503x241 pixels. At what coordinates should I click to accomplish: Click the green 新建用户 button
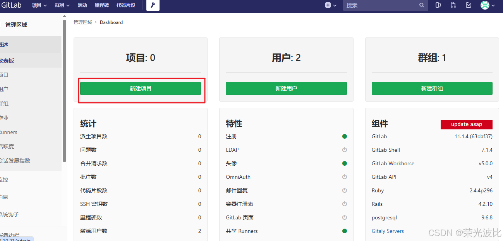[x=286, y=88]
